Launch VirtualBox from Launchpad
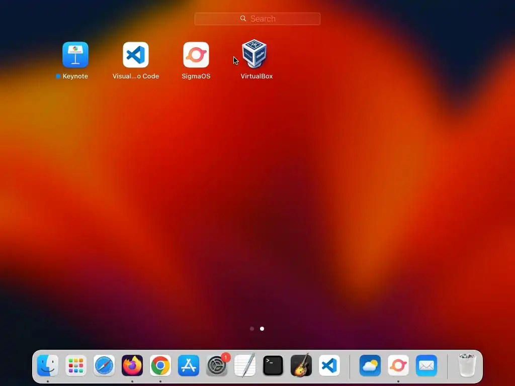Image resolution: width=515 pixels, height=386 pixels. 254,53
